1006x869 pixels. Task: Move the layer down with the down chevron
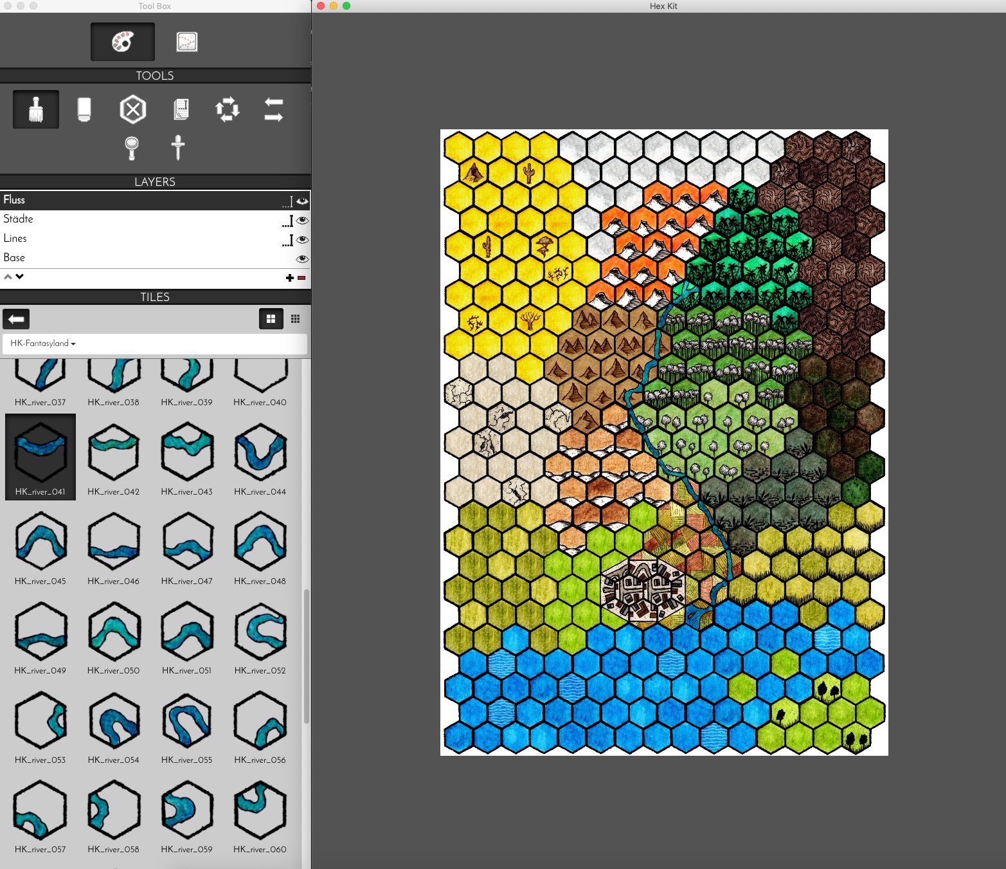20,277
